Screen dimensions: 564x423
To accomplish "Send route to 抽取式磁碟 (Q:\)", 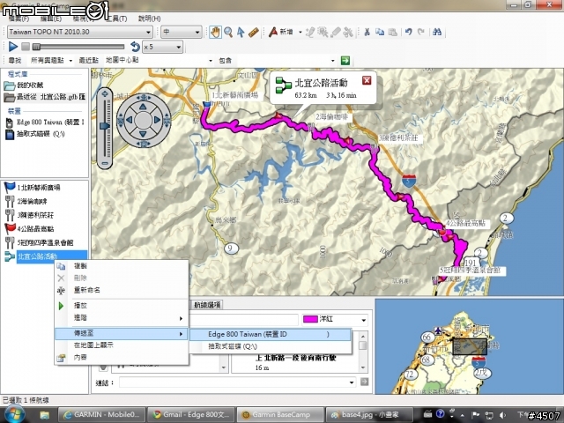I will point(271,346).
